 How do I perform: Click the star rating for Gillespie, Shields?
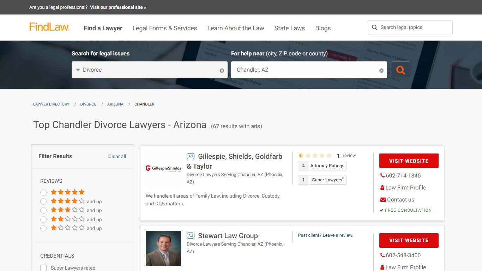pos(315,156)
